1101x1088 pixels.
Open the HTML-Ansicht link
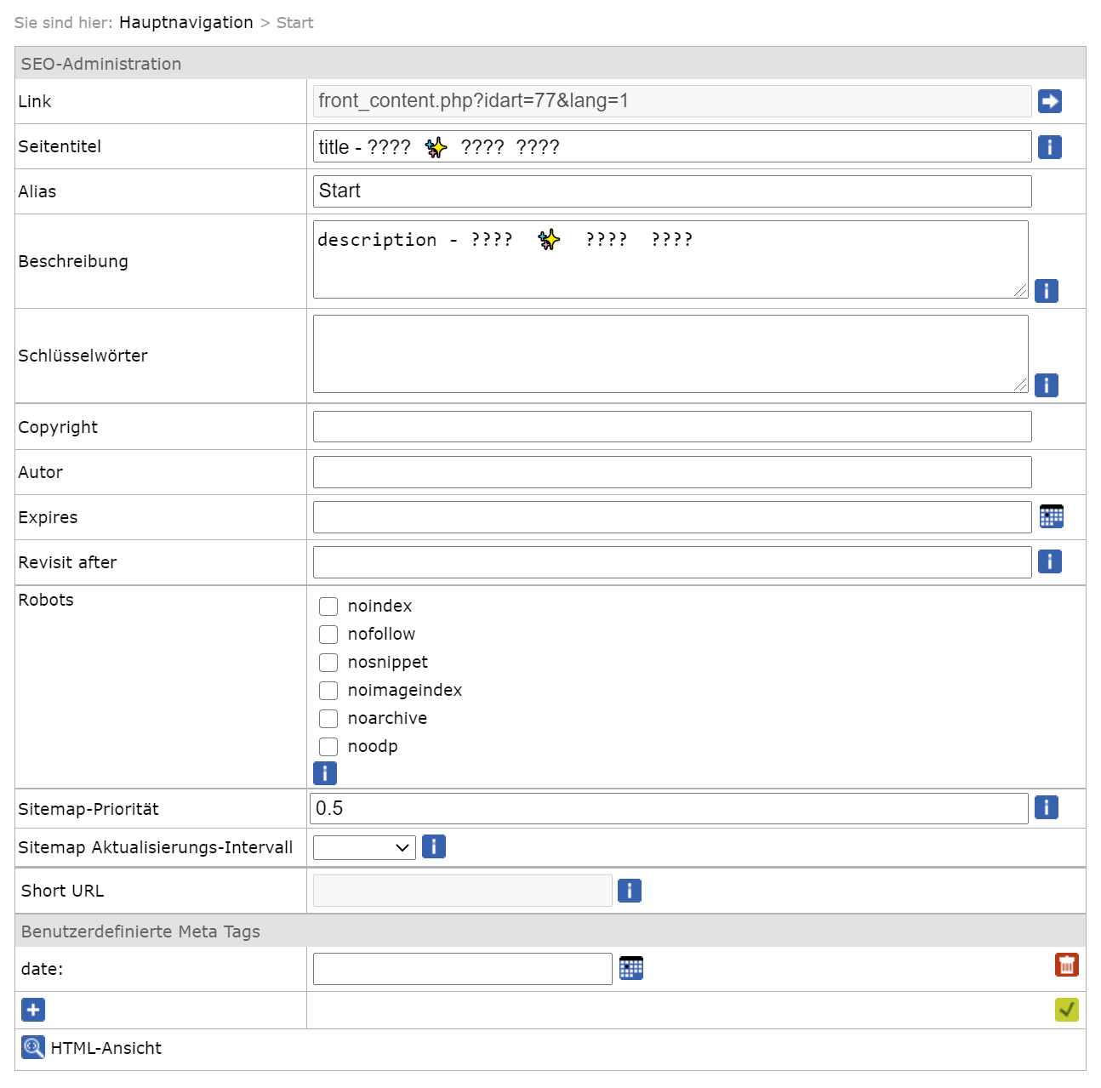click(x=106, y=1048)
